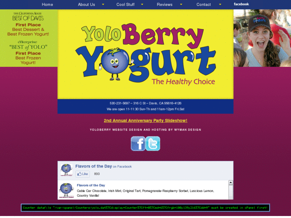This screenshot has width=291, height=218.
Task: Click the phone number and address line
Action: coord(146,103)
